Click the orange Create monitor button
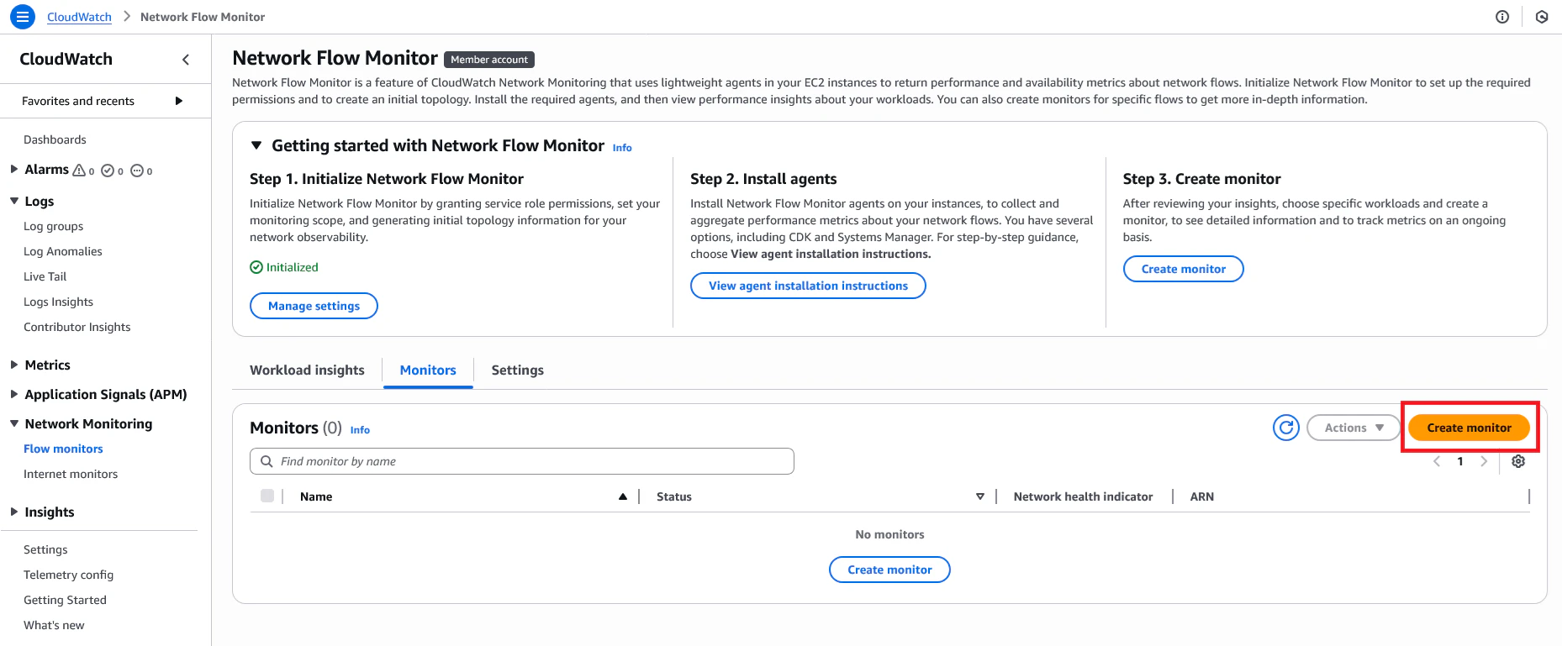1562x646 pixels. tap(1469, 428)
